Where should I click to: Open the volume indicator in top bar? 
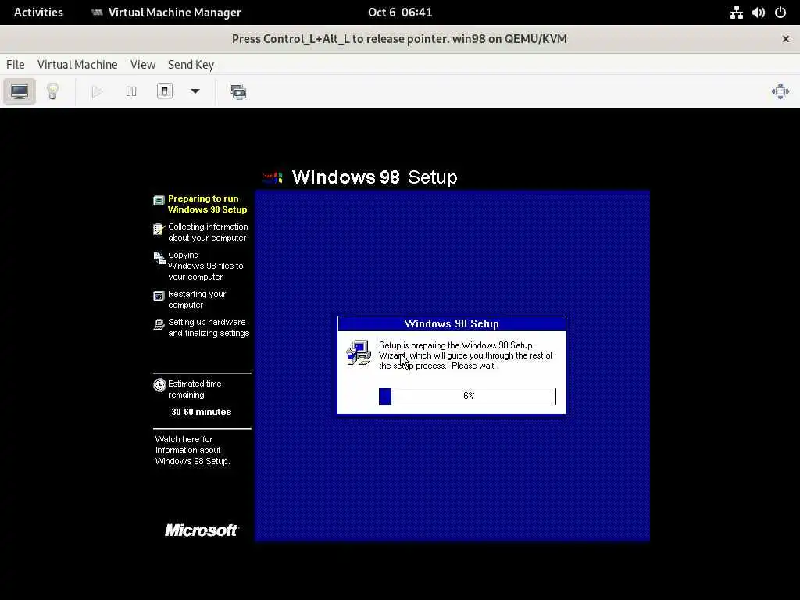point(758,12)
